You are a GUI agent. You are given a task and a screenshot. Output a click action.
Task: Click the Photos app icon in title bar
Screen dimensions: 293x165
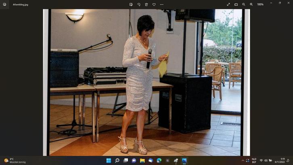(x=5, y=4)
